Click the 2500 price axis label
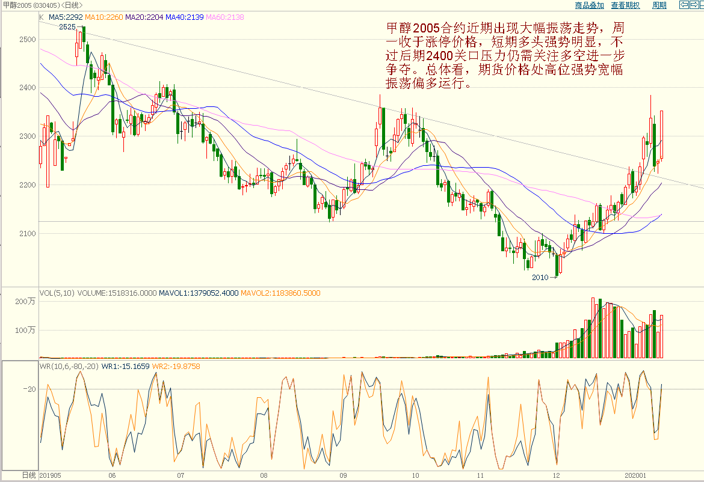This screenshot has height=482, width=704. pos(28,40)
